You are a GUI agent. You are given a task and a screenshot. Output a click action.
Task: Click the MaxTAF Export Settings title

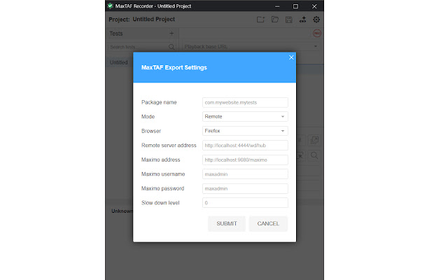174,67
